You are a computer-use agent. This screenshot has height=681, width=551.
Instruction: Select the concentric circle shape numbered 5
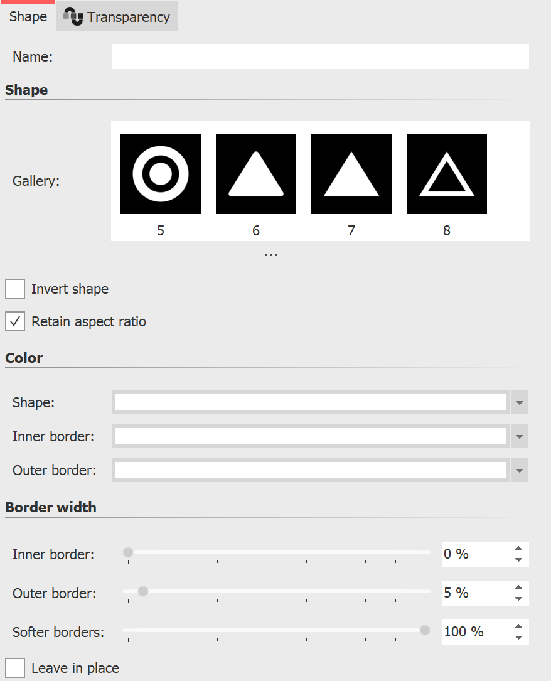161,174
